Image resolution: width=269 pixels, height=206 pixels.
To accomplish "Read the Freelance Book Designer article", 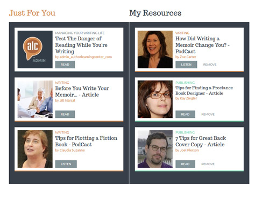I will click(185, 114).
